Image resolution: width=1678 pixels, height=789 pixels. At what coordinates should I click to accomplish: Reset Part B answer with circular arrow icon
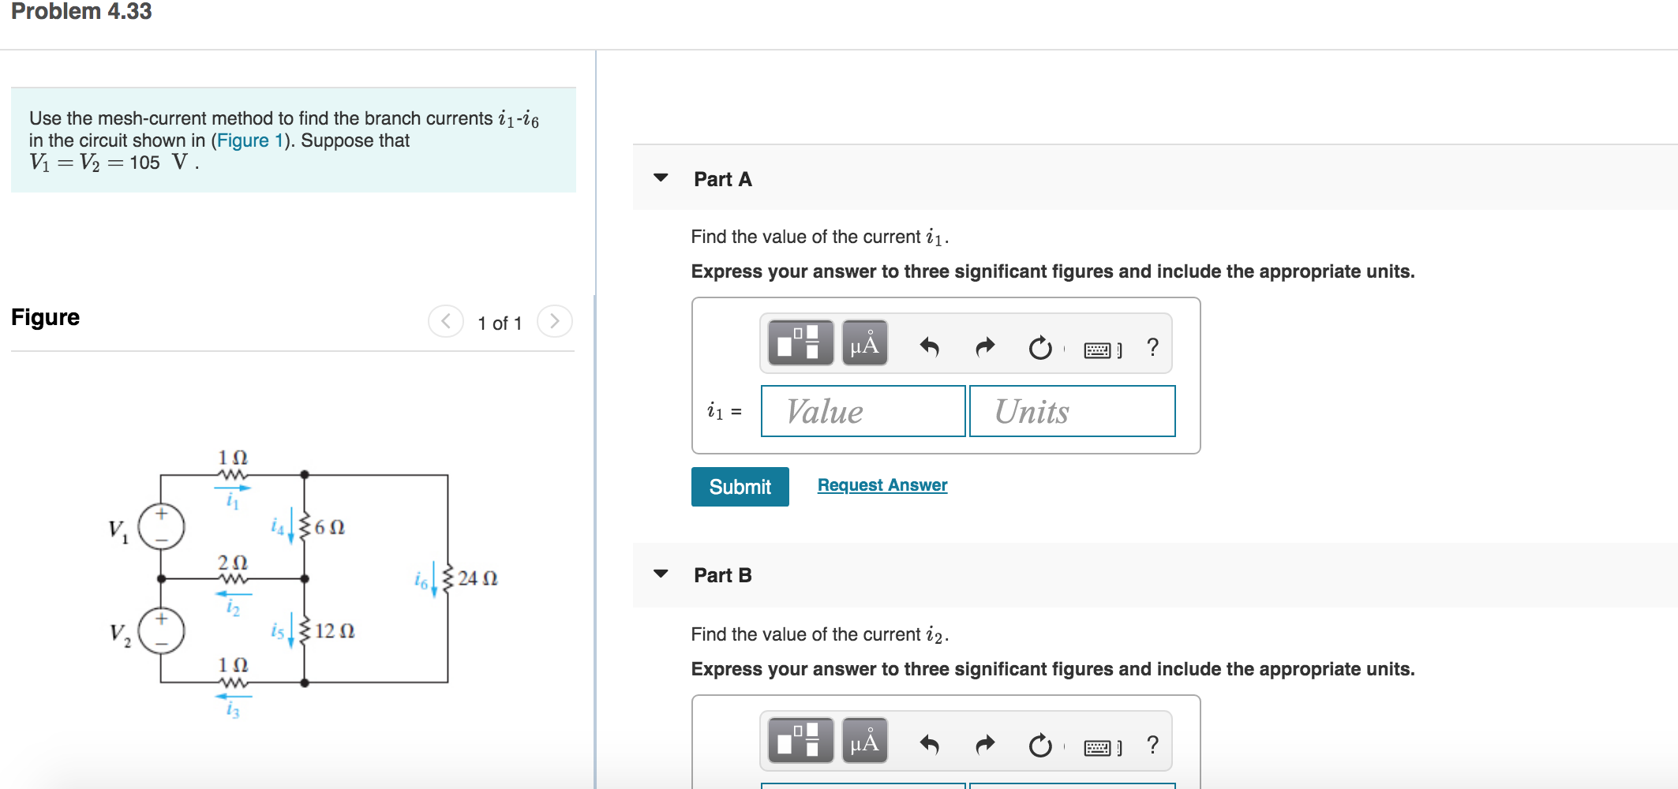coord(1039,742)
